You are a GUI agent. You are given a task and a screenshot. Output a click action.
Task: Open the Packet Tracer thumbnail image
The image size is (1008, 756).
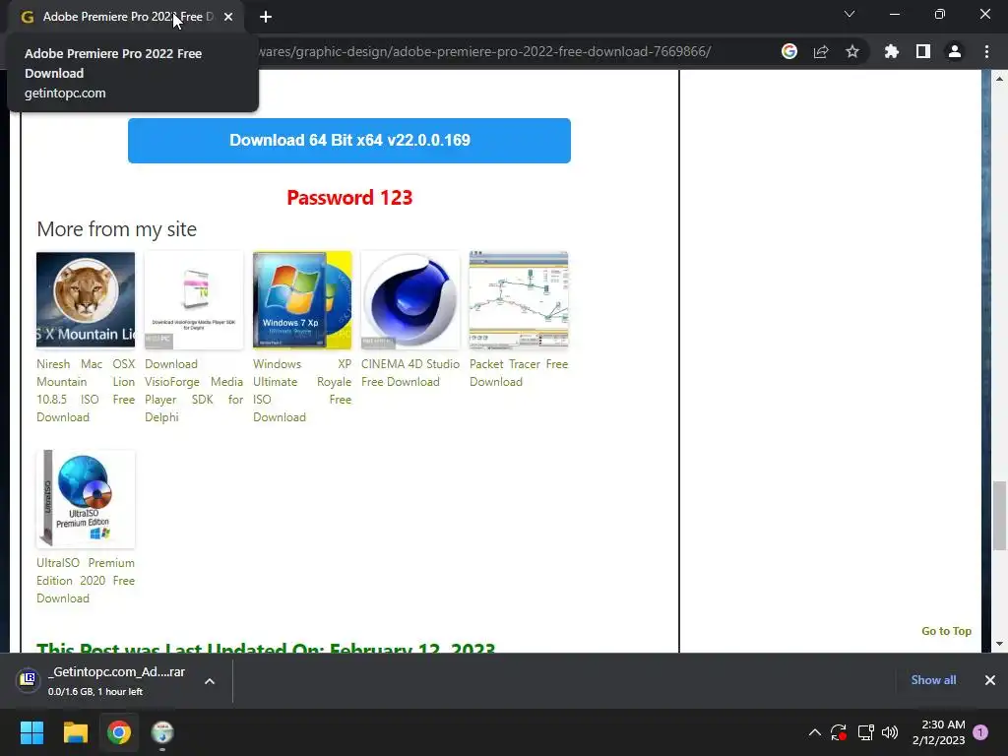[x=519, y=299]
